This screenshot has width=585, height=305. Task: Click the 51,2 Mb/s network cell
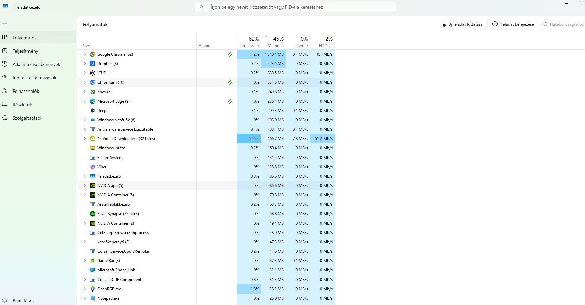pos(323,139)
